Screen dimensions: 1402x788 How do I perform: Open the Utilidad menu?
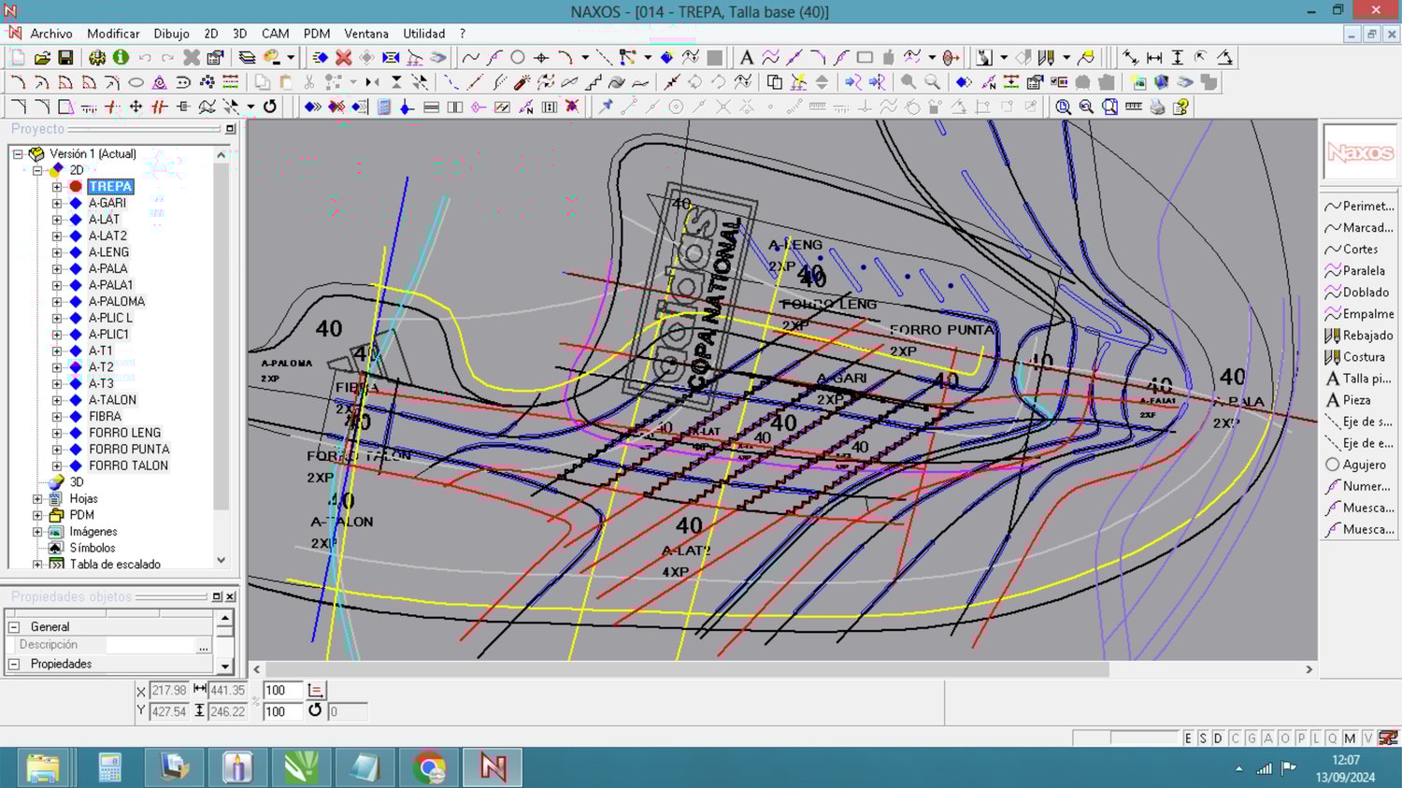click(x=423, y=34)
